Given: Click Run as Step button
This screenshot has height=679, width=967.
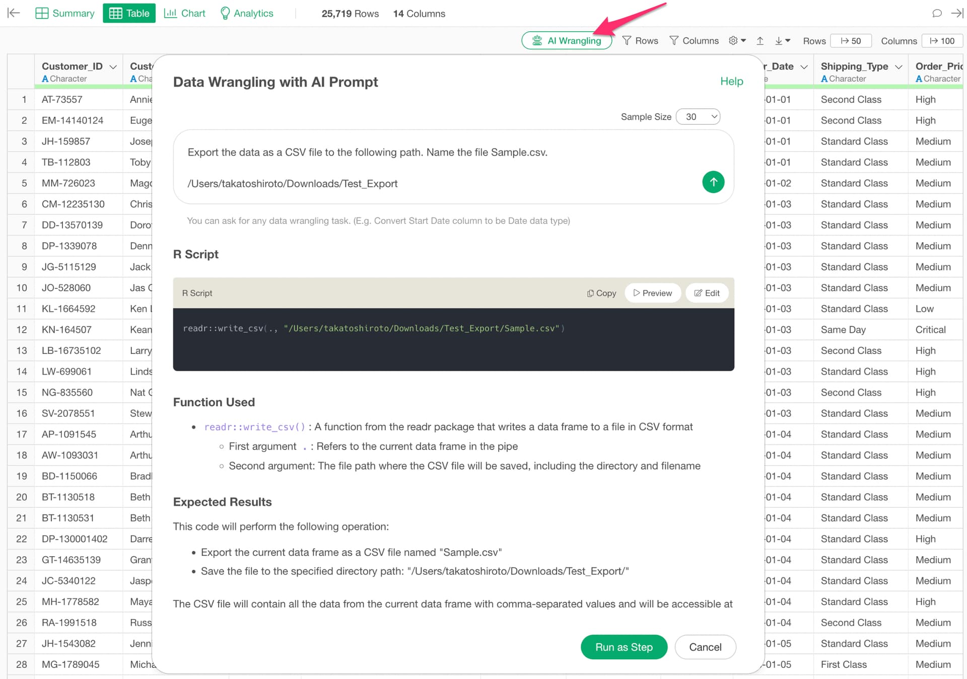Looking at the screenshot, I should tap(624, 647).
